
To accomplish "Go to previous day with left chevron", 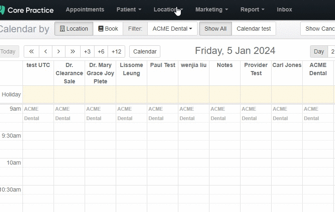I will [x=45, y=51].
